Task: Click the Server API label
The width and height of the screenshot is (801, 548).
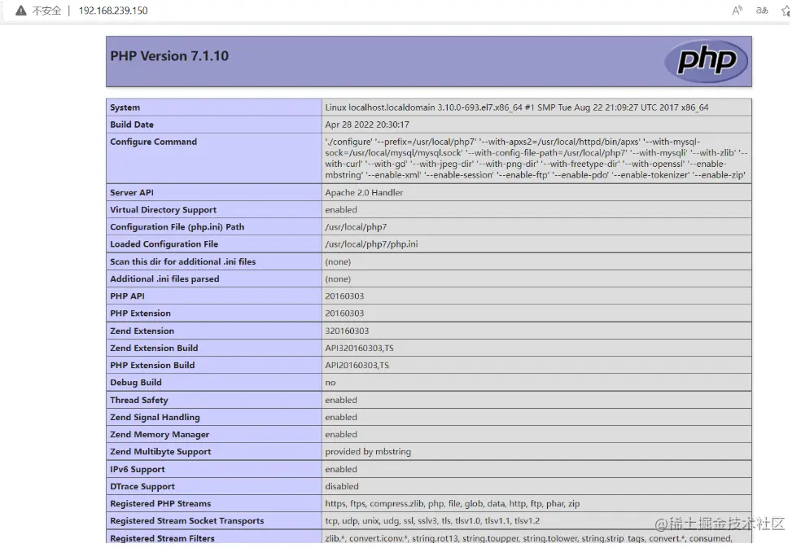Action: (132, 192)
